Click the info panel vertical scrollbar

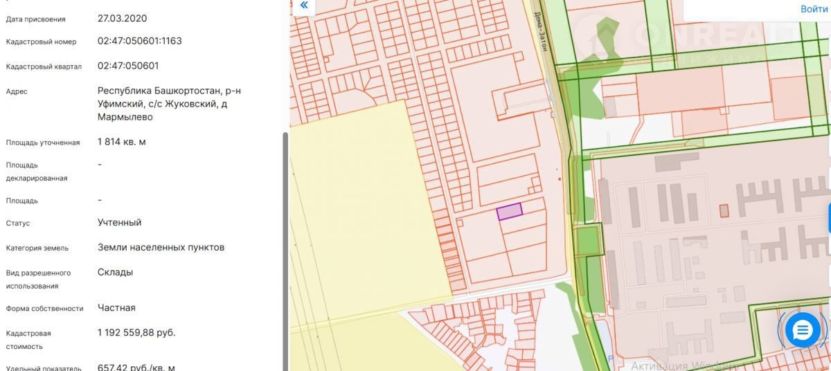click(x=284, y=249)
